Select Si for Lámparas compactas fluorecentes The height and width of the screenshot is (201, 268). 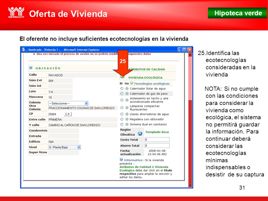click(x=122, y=108)
